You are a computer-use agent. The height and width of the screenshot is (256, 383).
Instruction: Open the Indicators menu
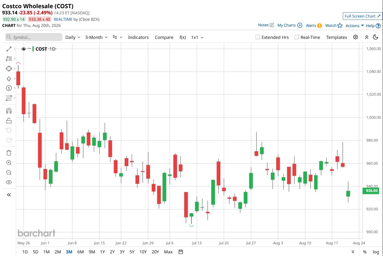click(x=139, y=37)
